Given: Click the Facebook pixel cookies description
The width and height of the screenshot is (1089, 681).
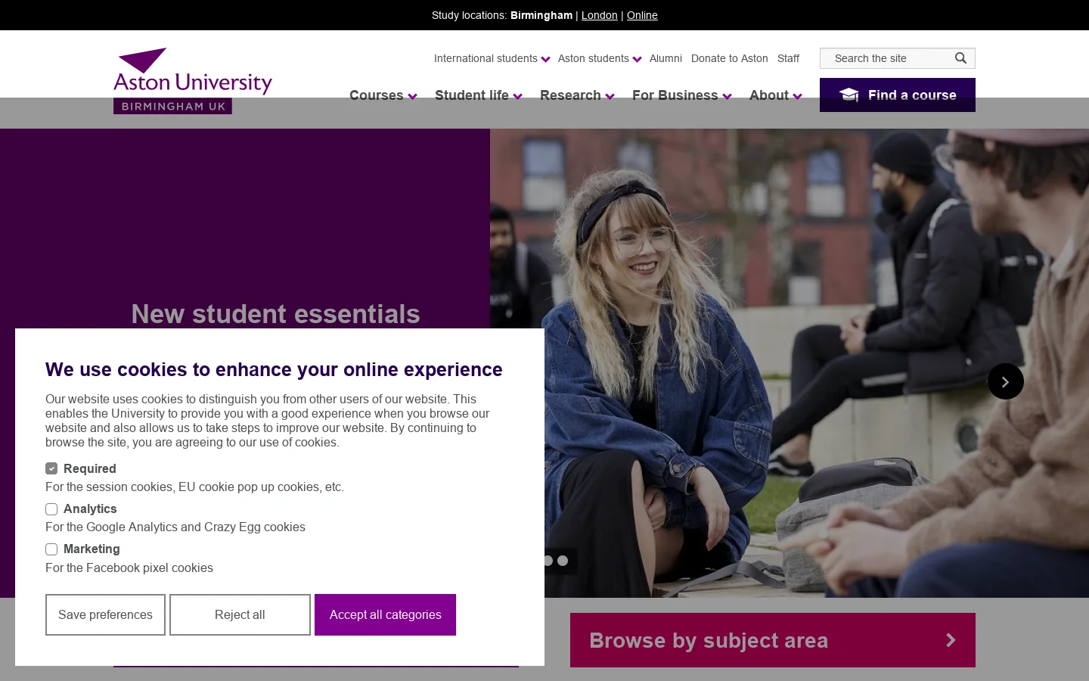Looking at the screenshot, I should coord(129,567).
